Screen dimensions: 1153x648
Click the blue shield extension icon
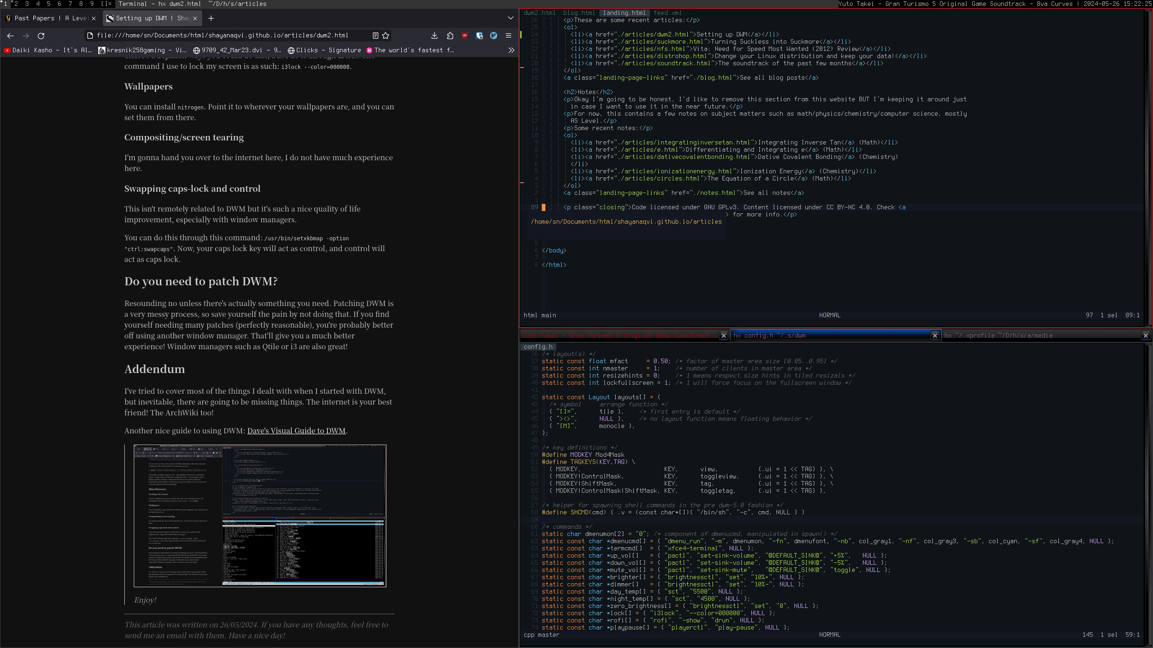479,36
